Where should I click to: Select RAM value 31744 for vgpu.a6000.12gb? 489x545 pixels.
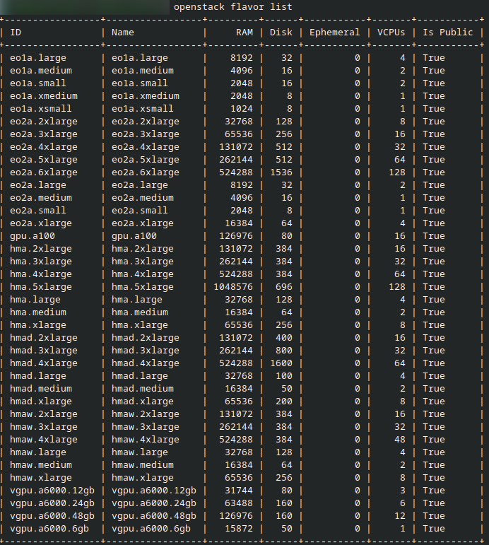[239, 491]
